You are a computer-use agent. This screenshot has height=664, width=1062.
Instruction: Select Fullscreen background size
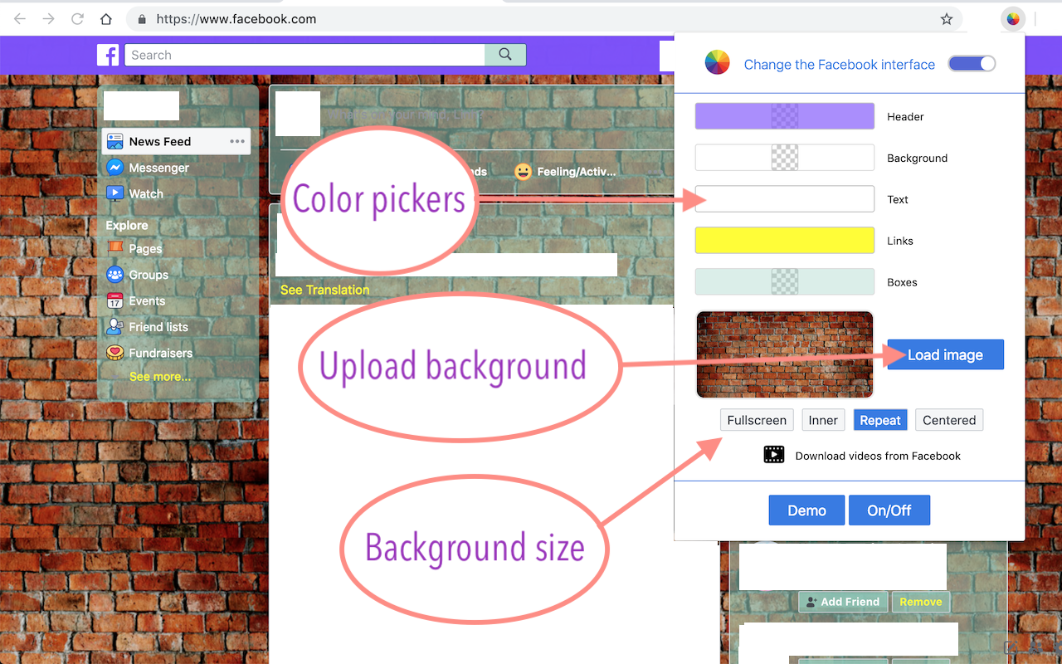click(x=757, y=420)
